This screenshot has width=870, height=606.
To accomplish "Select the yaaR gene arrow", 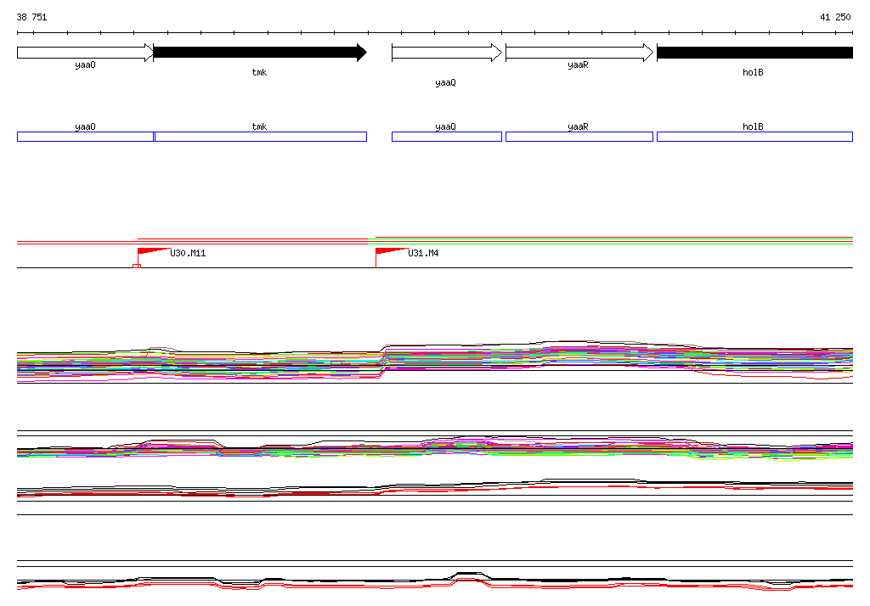I will (579, 53).
